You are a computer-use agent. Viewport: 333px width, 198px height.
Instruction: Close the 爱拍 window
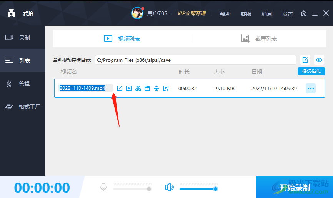coord(326,13)
